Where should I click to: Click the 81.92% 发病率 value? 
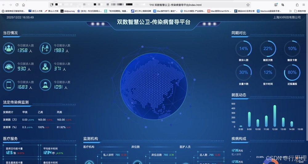tap(61, 127)
